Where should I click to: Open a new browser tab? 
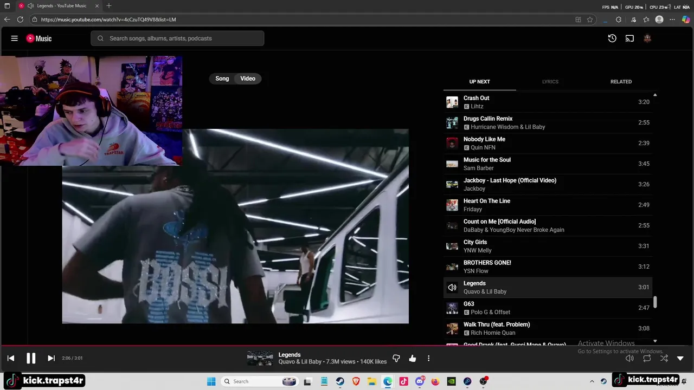[109, 6]
